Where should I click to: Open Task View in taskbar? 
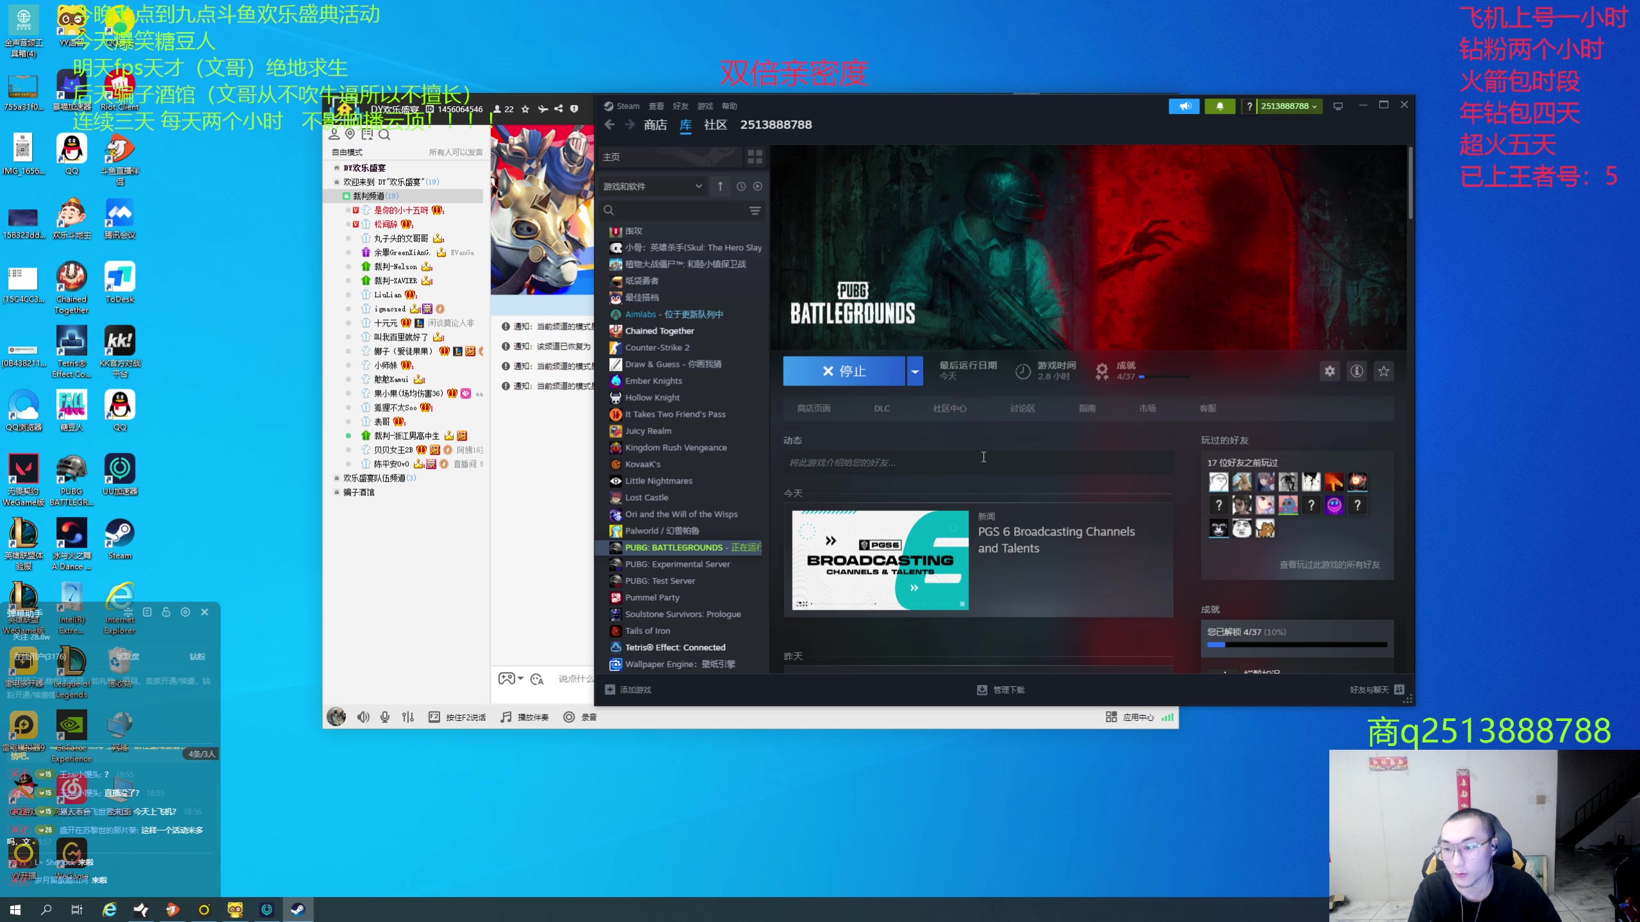77,909
